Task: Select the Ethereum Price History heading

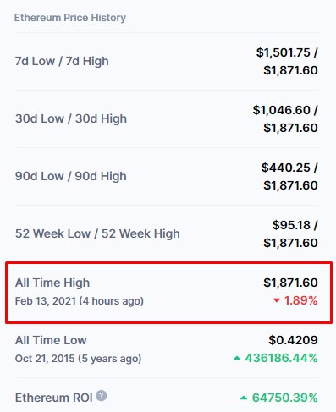Action: click(70, 18)
